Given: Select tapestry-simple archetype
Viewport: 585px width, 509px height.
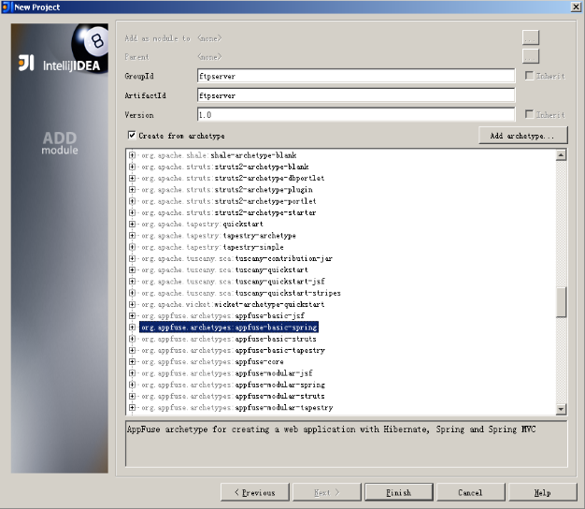Looking at the screenshot, I should coord(212,247).
